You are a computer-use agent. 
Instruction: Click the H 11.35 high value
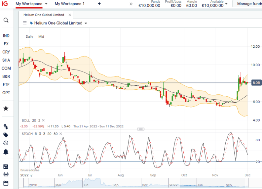53,126
